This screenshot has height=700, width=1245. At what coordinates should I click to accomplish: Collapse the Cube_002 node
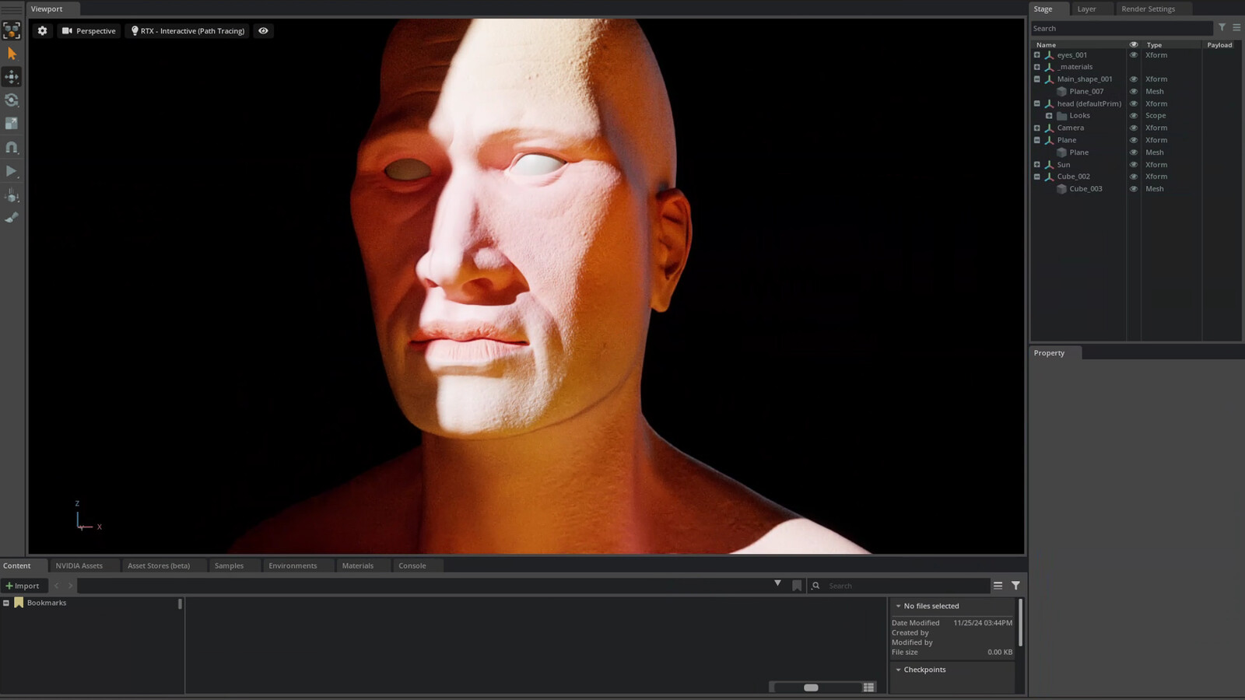[x=1036, y=177]
